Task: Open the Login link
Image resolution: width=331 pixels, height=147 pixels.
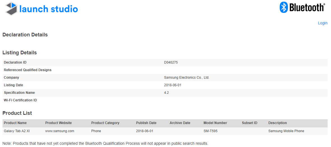Action: 323,23
